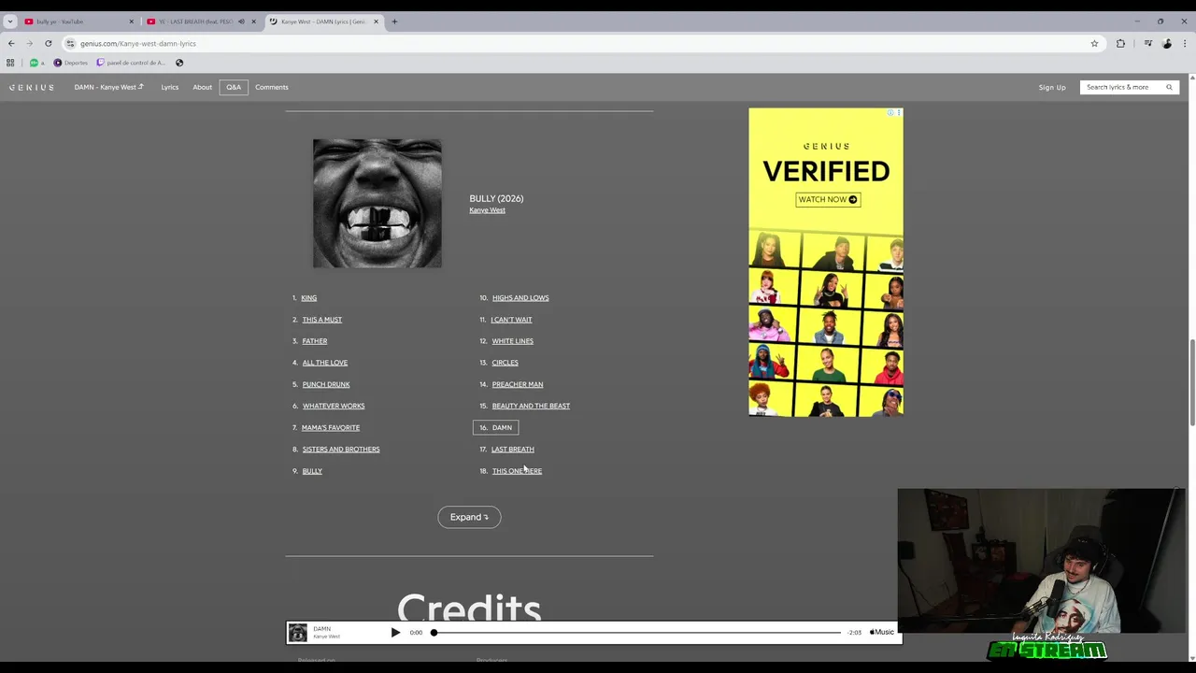Select the Q&A nav item
Image resolution: width=1196 pixels, height=673 pixels.
[x=234, y=87]
